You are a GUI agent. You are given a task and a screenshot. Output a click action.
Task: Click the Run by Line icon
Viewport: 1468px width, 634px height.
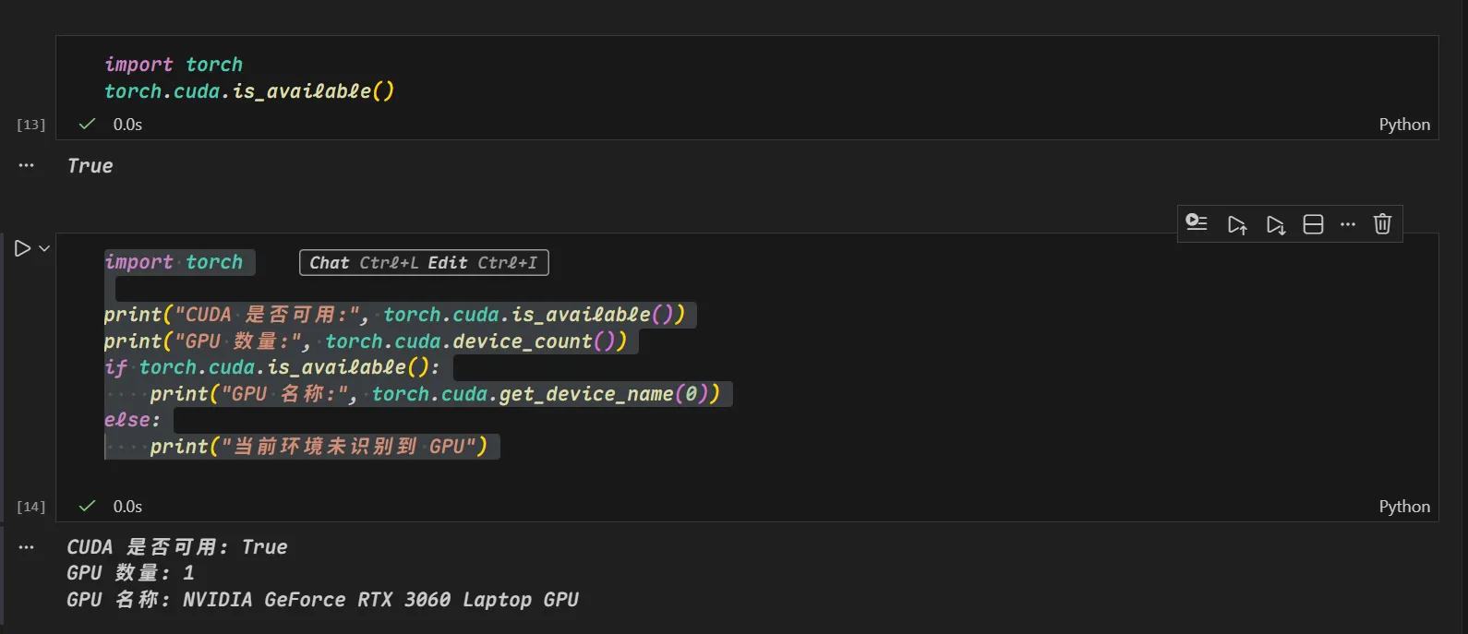coord(1197,223)
